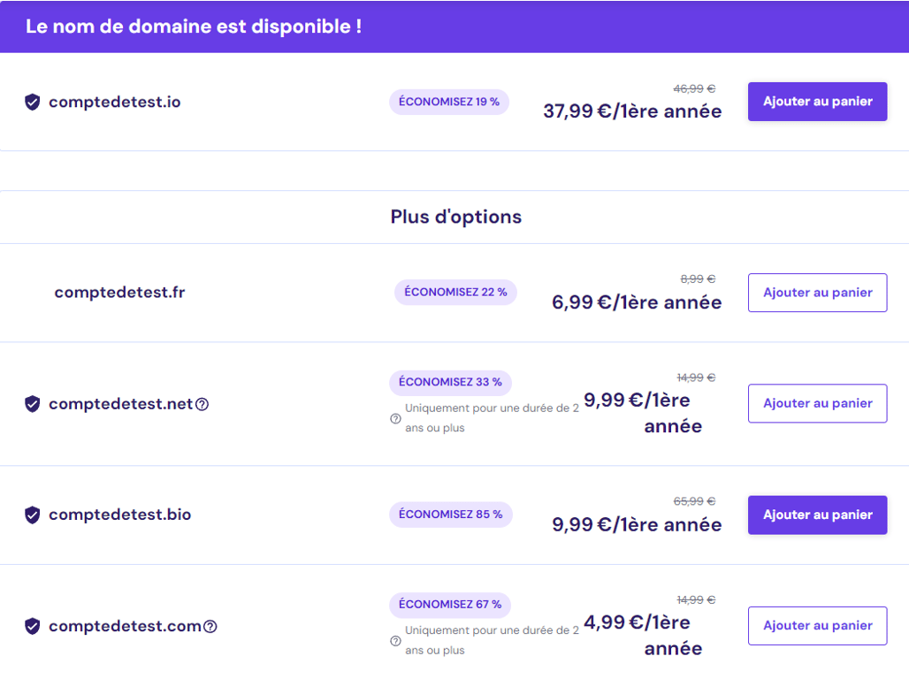
Task: Add comptedetest.io to the cart
Action: point(816,102)
